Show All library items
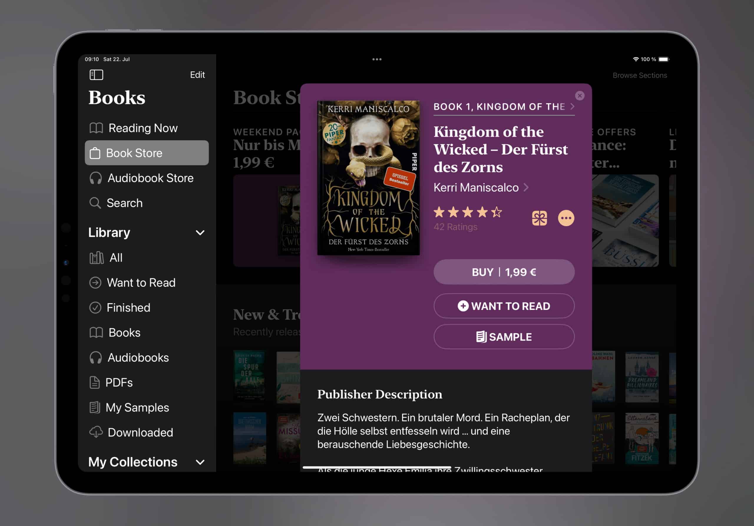The image size is (754, 526). [146, 258]
